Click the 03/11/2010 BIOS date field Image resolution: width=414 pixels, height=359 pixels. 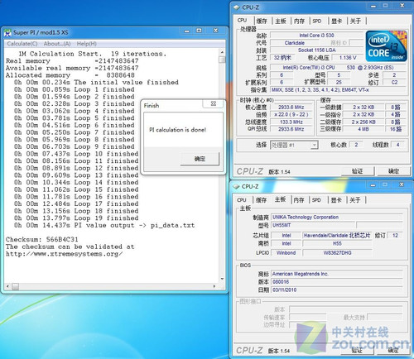click(337, 290)
